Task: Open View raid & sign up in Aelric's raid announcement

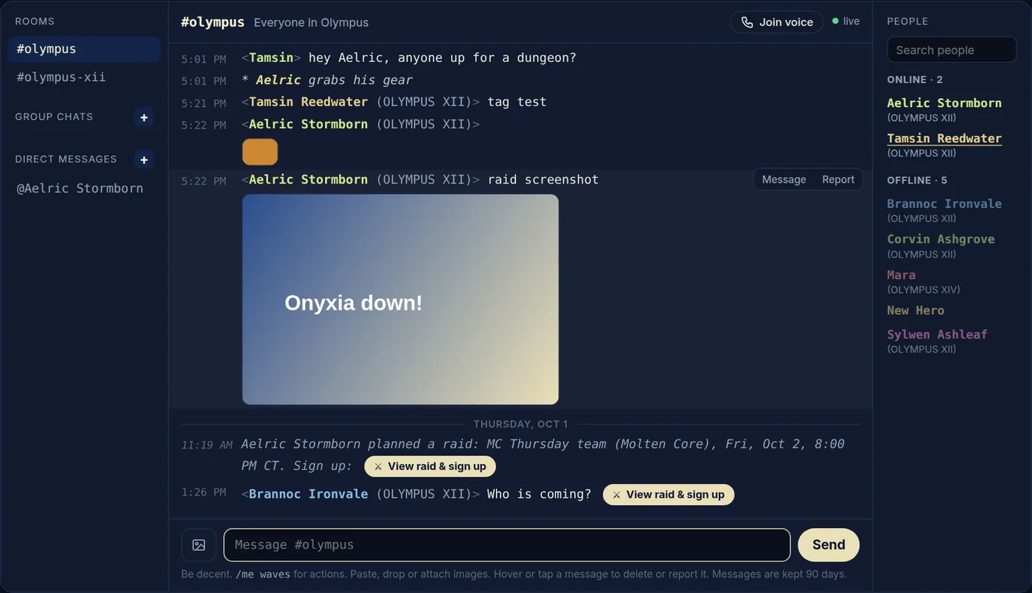Action: [x=430, y=466]
